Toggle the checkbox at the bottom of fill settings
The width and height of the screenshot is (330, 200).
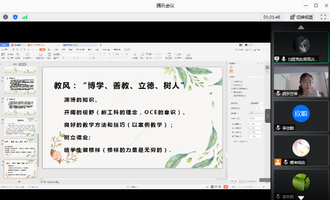click(x=232, y=141)
